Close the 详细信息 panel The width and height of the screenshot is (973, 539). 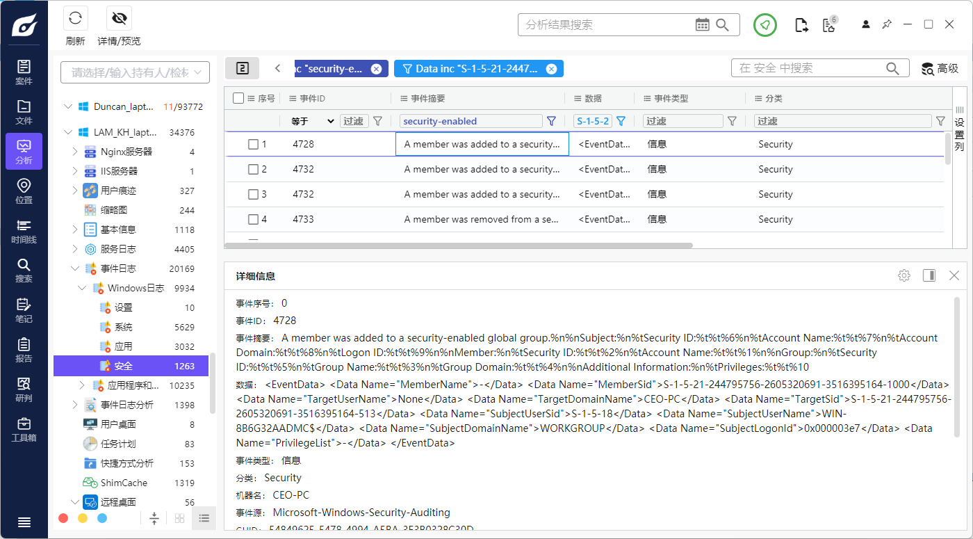(954, 275)
